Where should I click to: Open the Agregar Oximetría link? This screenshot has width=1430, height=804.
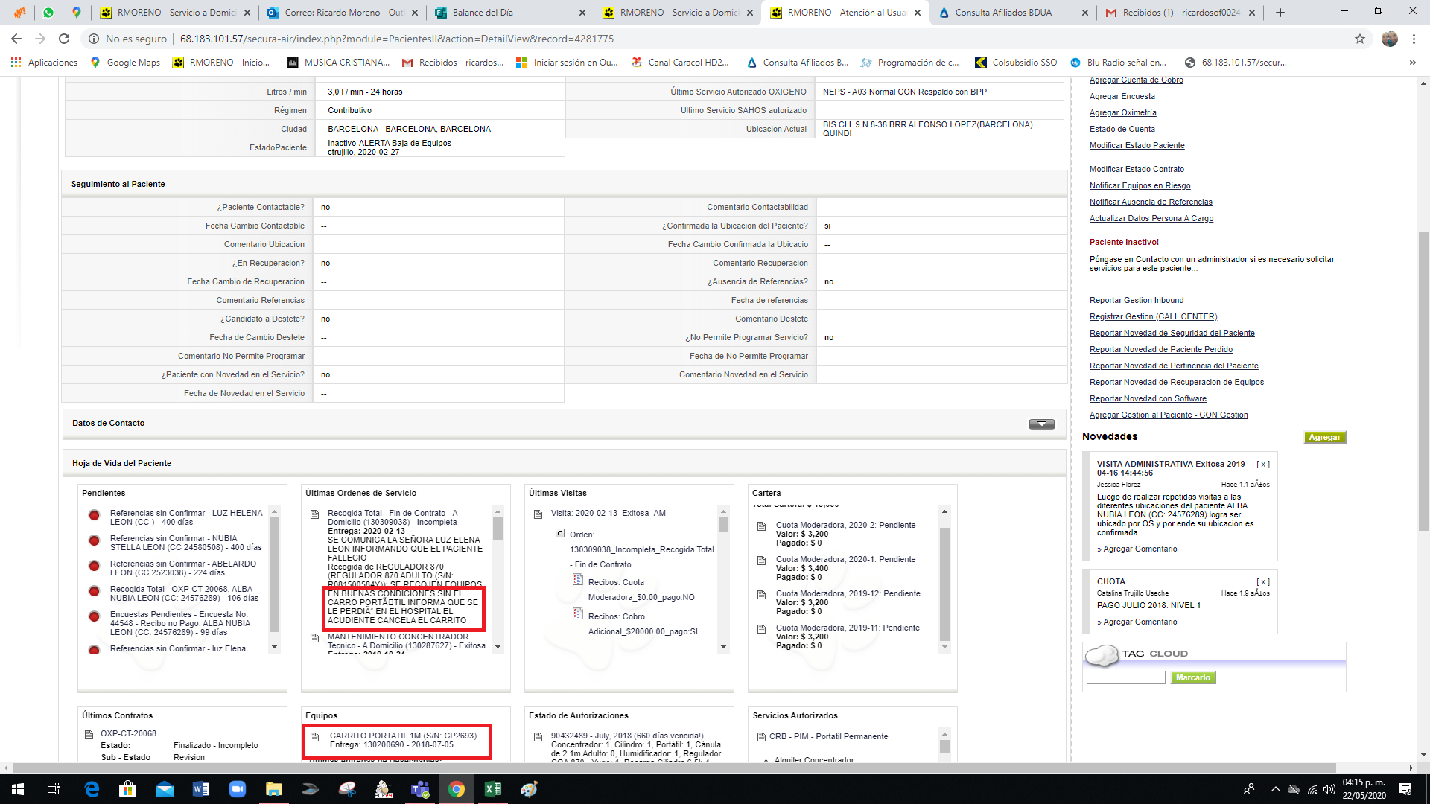1122,112
